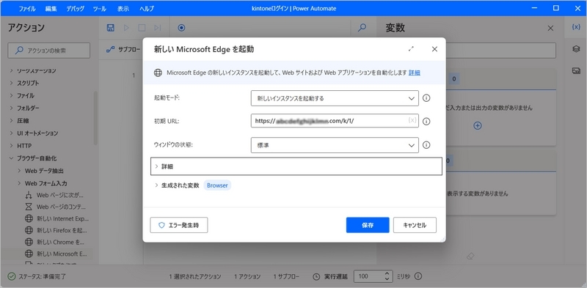This screenshot has height=288, width=587.
Task: Open the images pane icon
Action: point(576,70)
